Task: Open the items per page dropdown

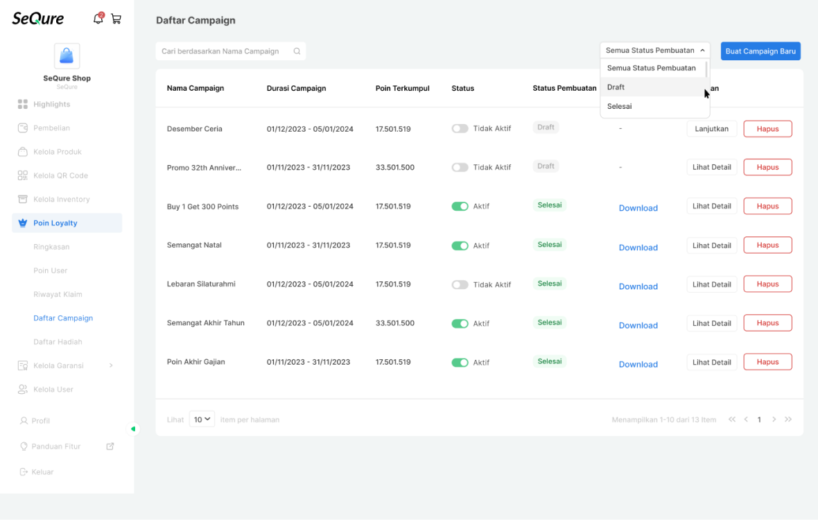Action: coord(202,419)
